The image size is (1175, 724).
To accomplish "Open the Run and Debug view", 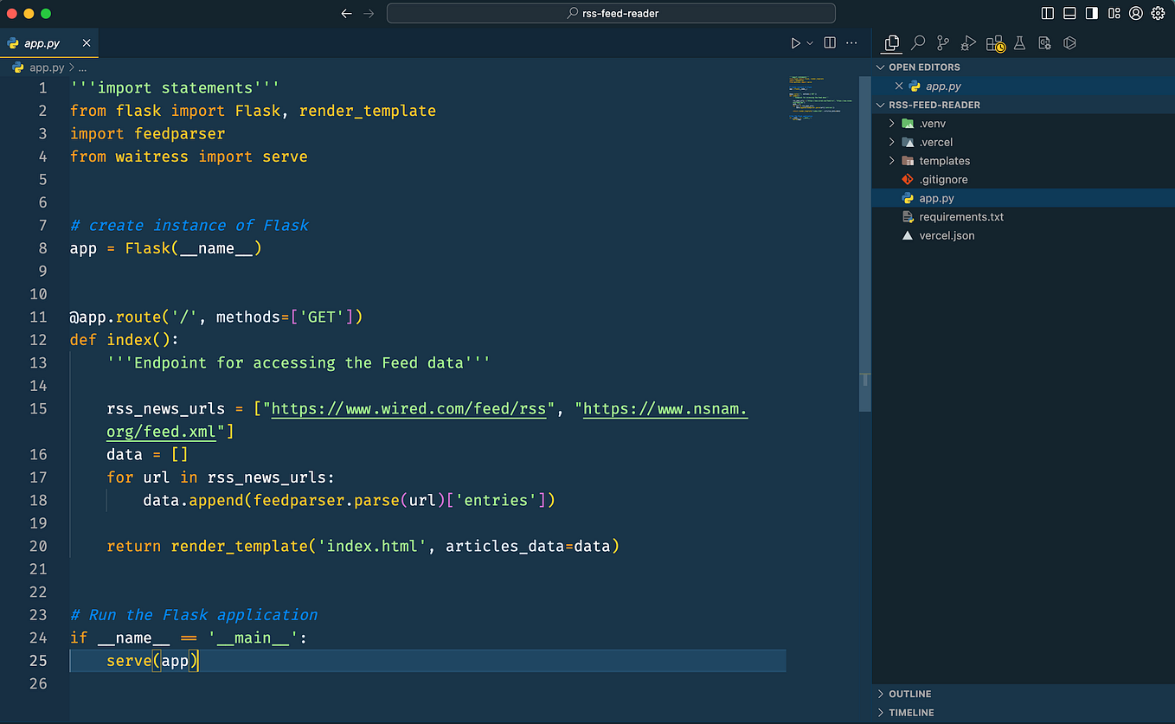I will coord(968,42).
